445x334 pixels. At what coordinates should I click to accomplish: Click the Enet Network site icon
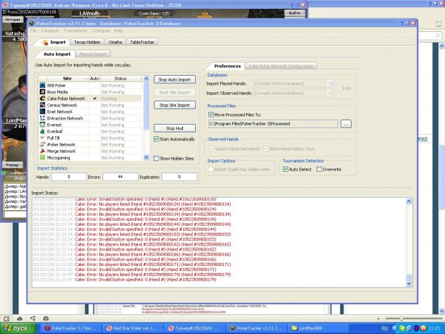43,111
